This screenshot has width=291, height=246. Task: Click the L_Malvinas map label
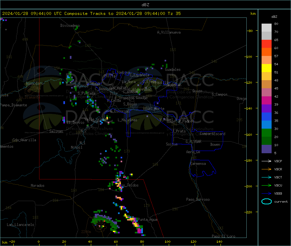[x=127, y=120]
